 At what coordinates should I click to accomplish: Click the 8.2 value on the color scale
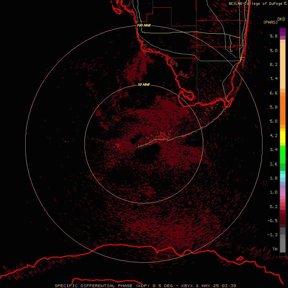point(274,64)
